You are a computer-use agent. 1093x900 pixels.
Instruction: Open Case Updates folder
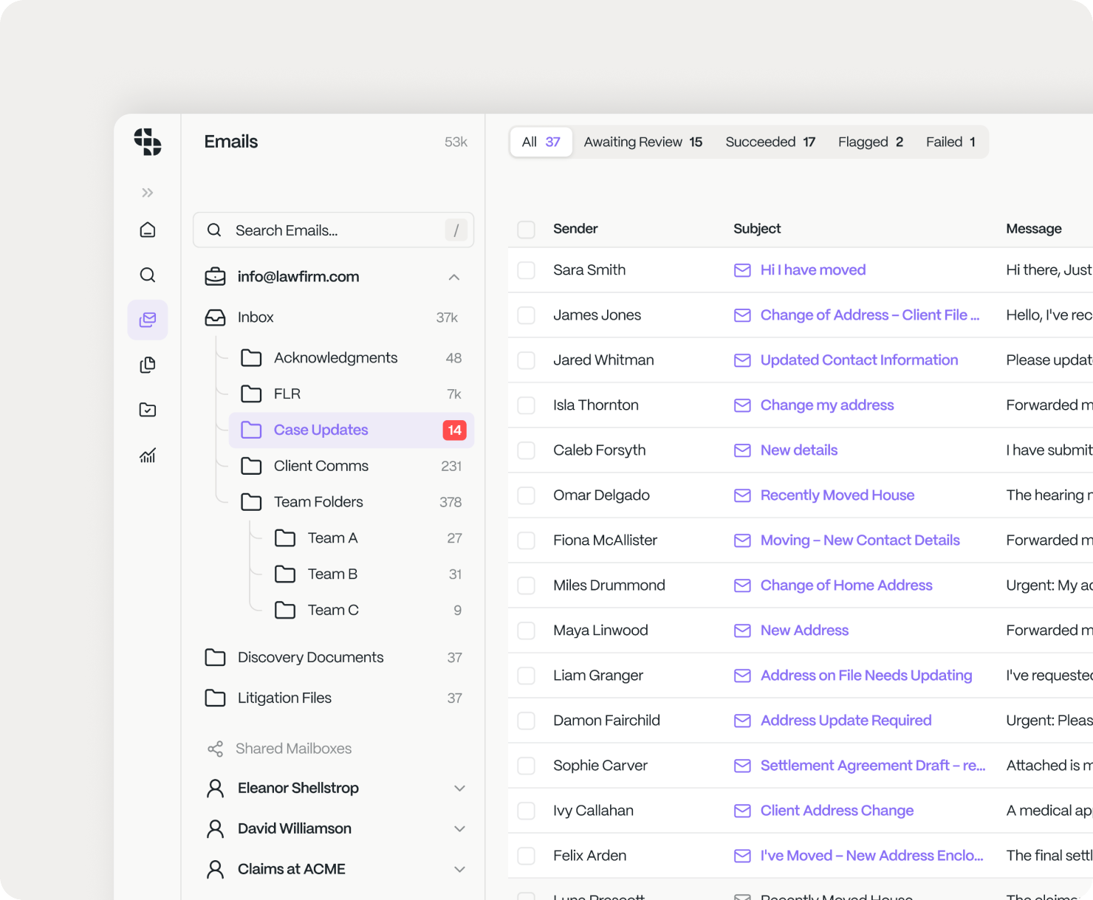[x=352, y=430]
